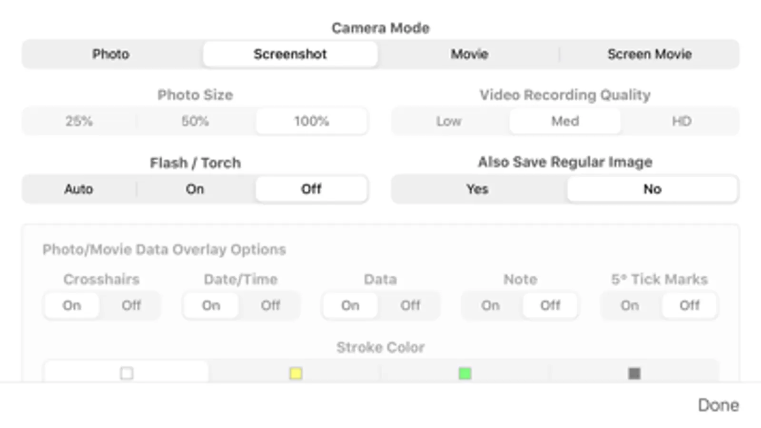Turn Flash / Torch On
The image size is (761, 428).
tap(195, 189)
